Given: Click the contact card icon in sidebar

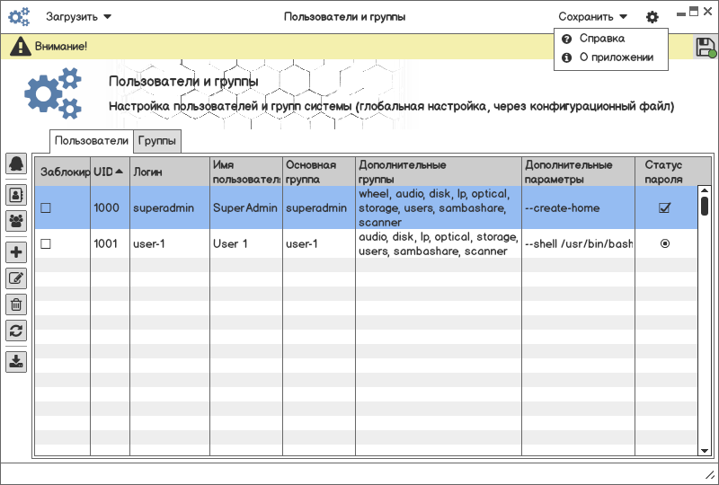Looking at the screenshot, I should [16, 193].
